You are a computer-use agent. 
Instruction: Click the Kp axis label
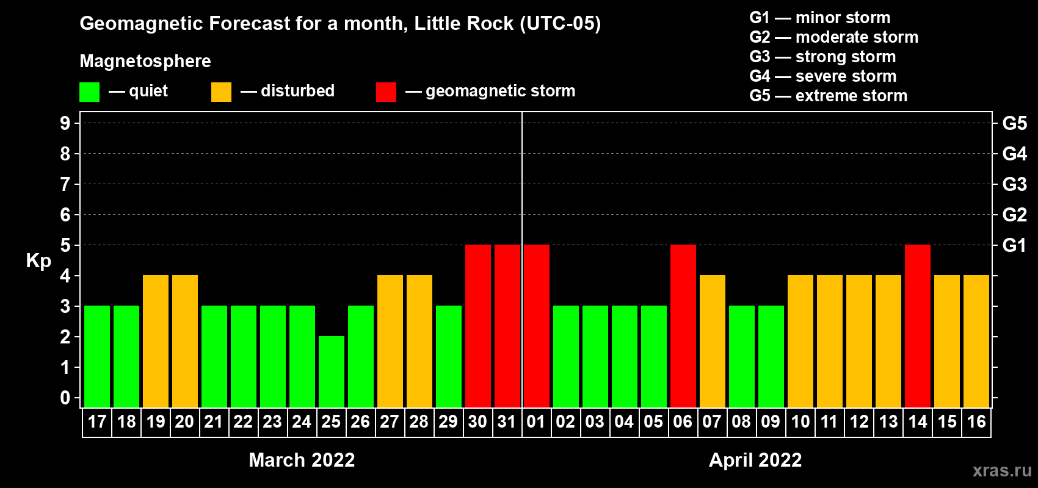click(x=38, y=260)
